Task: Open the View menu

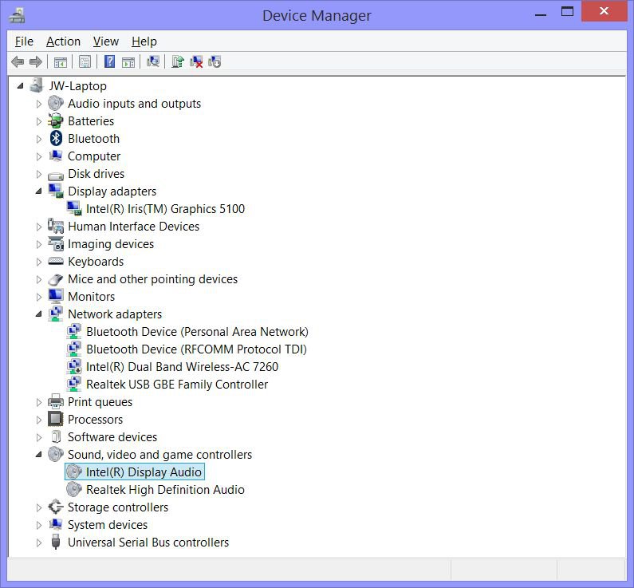Action: [x=105, y=41]
